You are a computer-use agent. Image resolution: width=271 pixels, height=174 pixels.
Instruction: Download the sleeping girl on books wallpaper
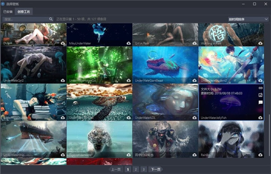point(63,118)
